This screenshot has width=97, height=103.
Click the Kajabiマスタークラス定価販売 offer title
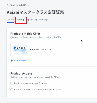[35, 12]
